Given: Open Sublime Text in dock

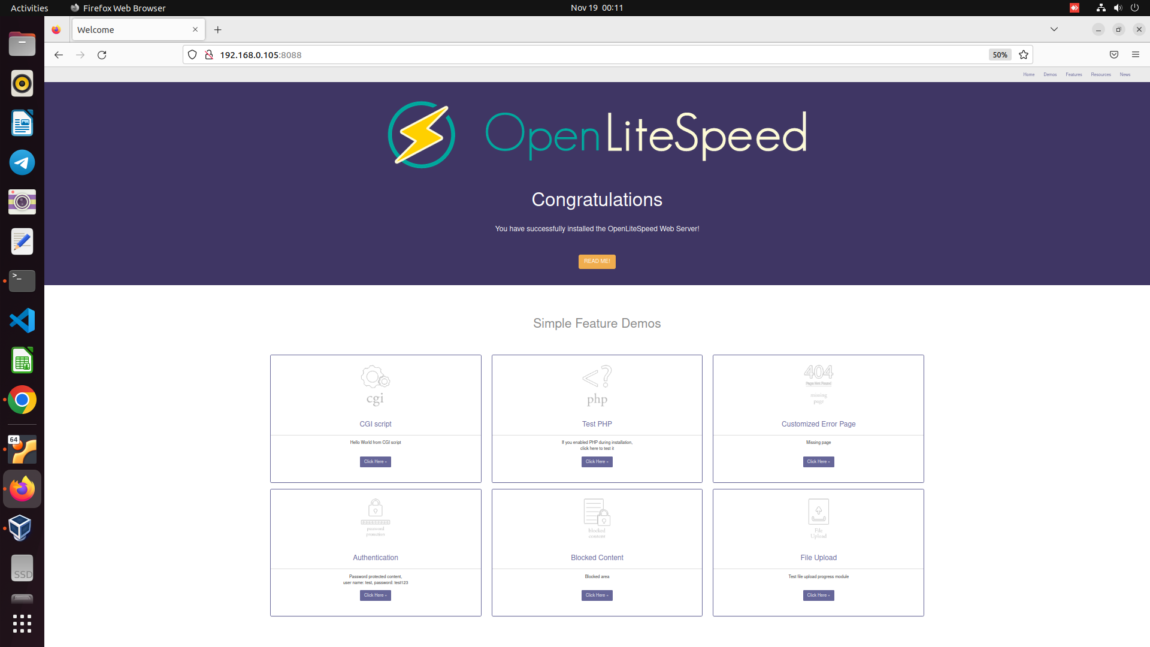Looking at the screenshot, I should (x=22, y=449).
